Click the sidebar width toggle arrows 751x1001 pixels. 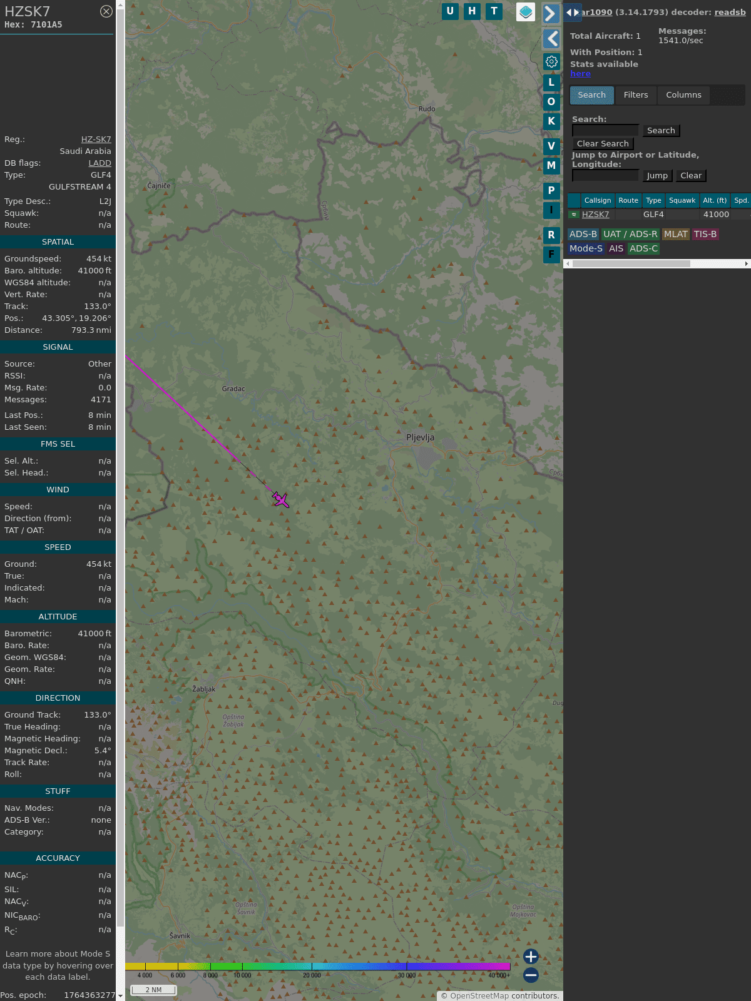[x=572, y=13]
